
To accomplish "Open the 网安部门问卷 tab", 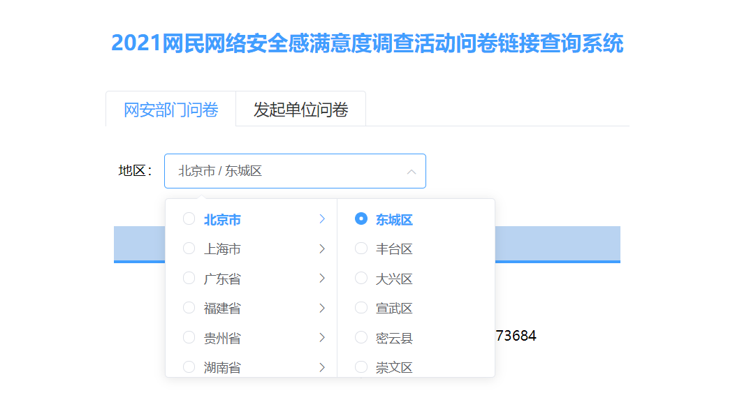I will click(171, 109).
